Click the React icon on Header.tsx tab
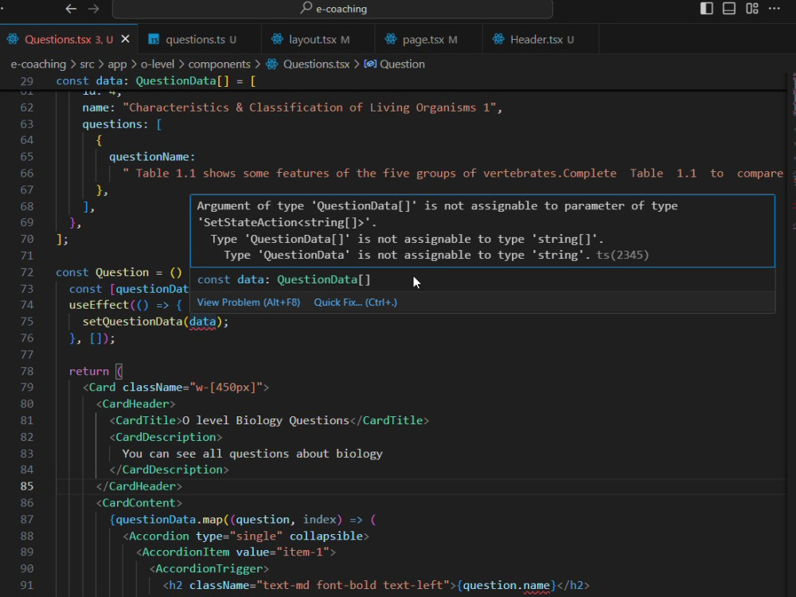Viewport: 796px width, 597px height. [498, 39]
